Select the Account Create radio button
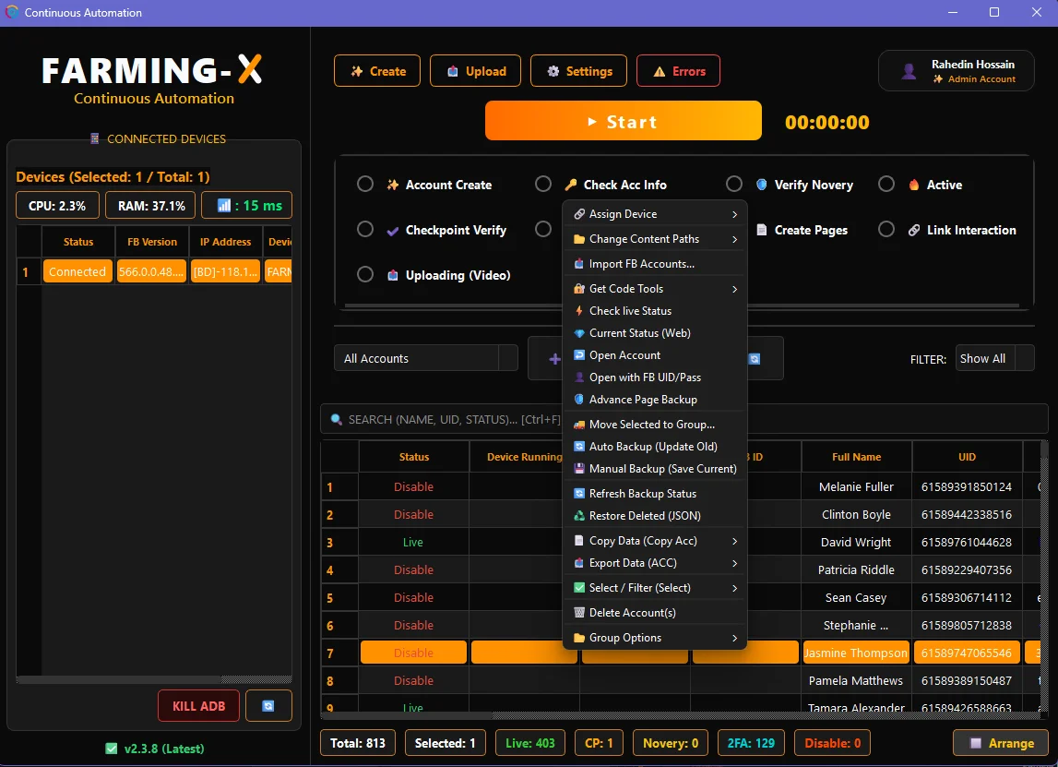1058x767 pixels. 365,185
